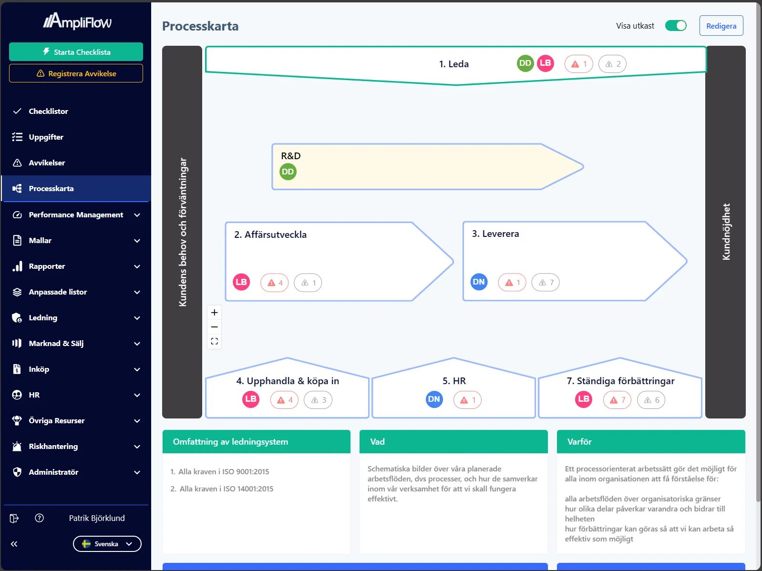Screen dimensions: 762x571
Task: Click grey warning badge in Leverera
Action: click(x=546, y=282)
